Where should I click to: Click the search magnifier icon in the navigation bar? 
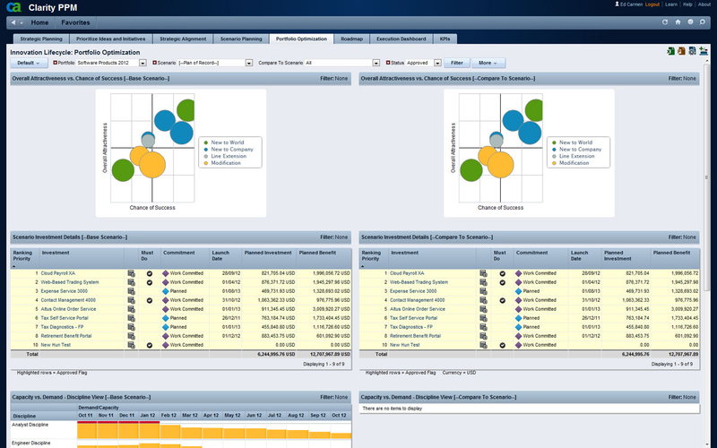703,22
